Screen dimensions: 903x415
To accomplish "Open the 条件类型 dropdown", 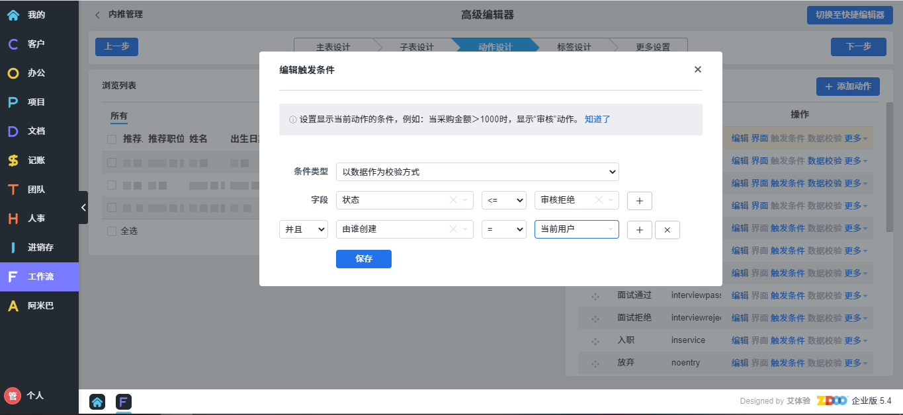I will point(477,172).
